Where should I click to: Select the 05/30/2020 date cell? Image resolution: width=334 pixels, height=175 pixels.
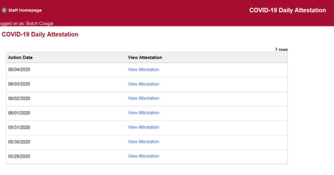(19, 142)
